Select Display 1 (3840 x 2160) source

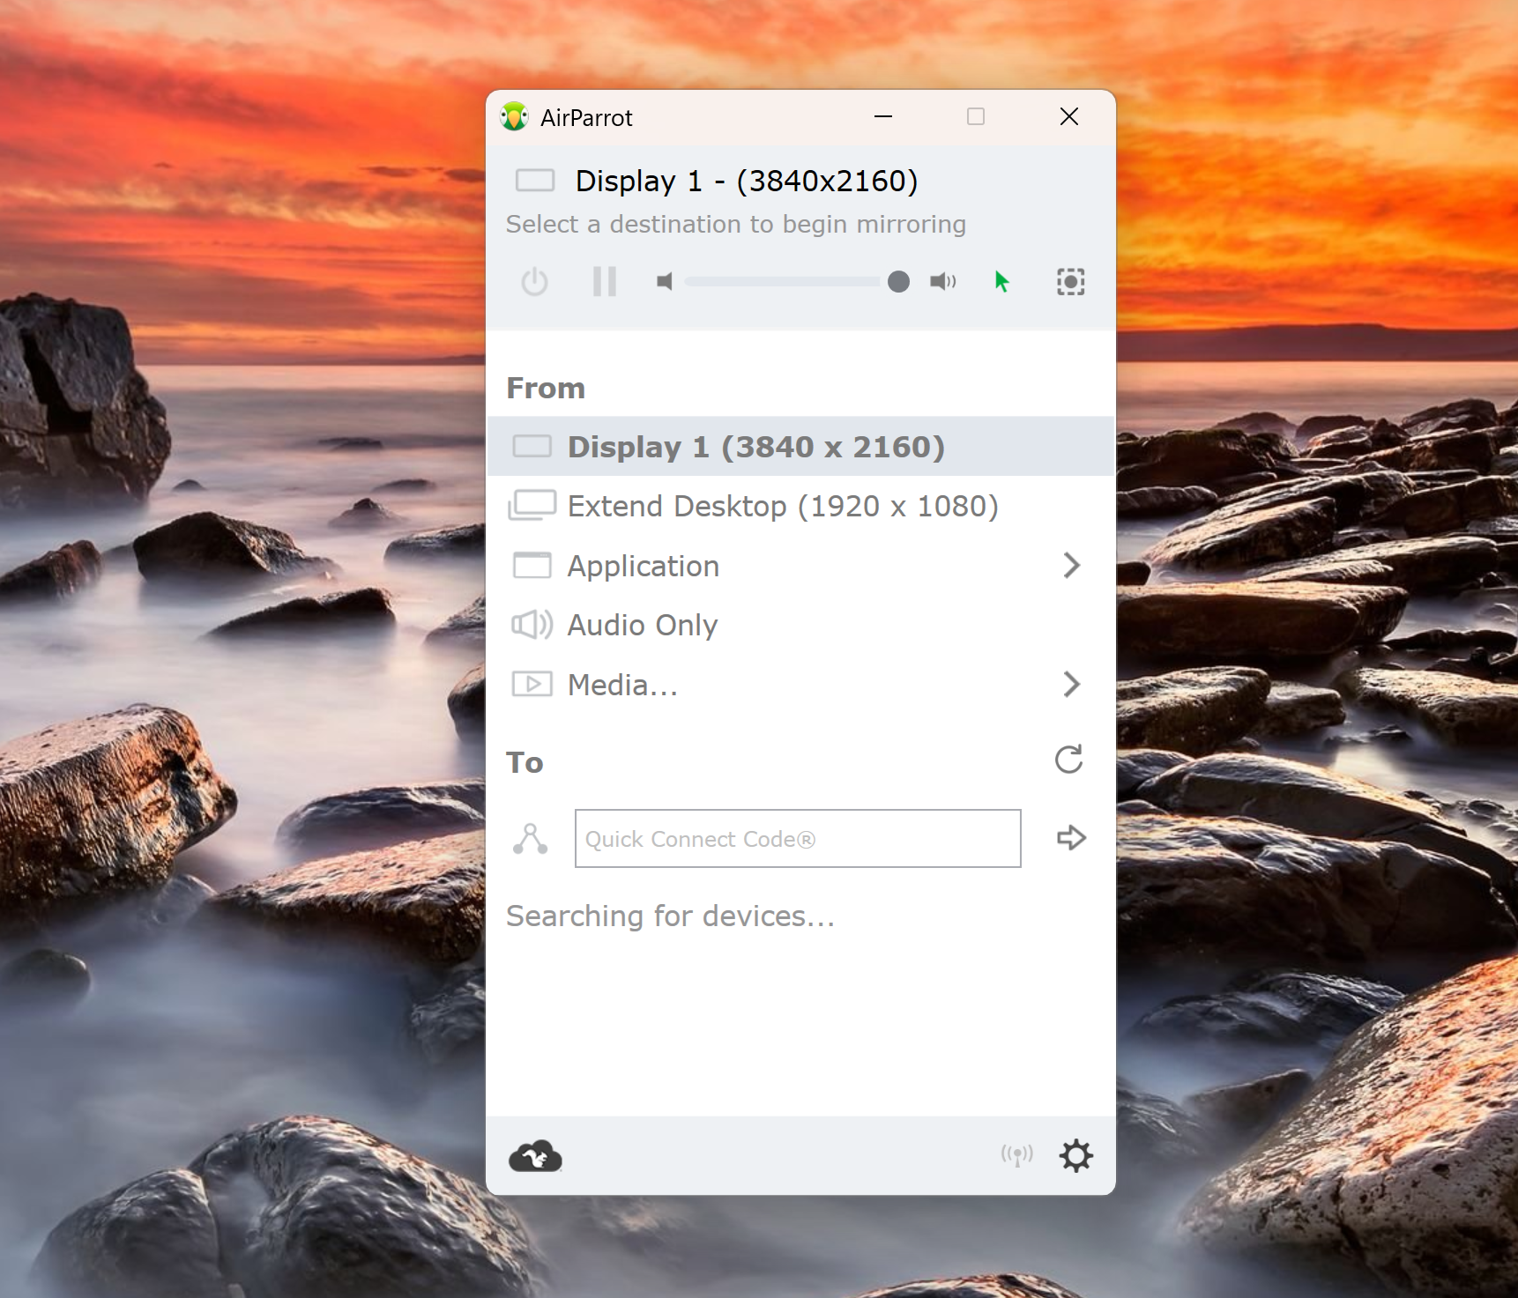pos(800,447)
